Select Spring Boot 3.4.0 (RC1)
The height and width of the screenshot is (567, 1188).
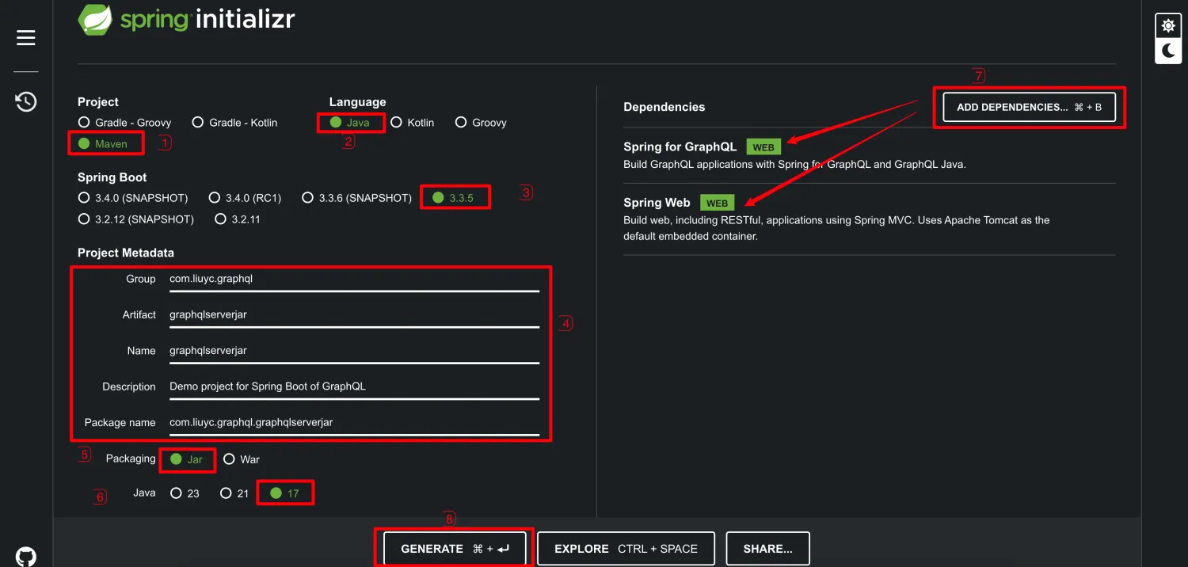coord(245,198)
